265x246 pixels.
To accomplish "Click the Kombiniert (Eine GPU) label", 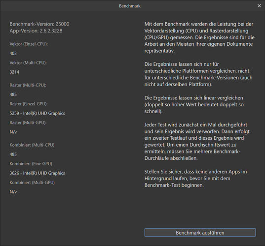I will (31, 164).
